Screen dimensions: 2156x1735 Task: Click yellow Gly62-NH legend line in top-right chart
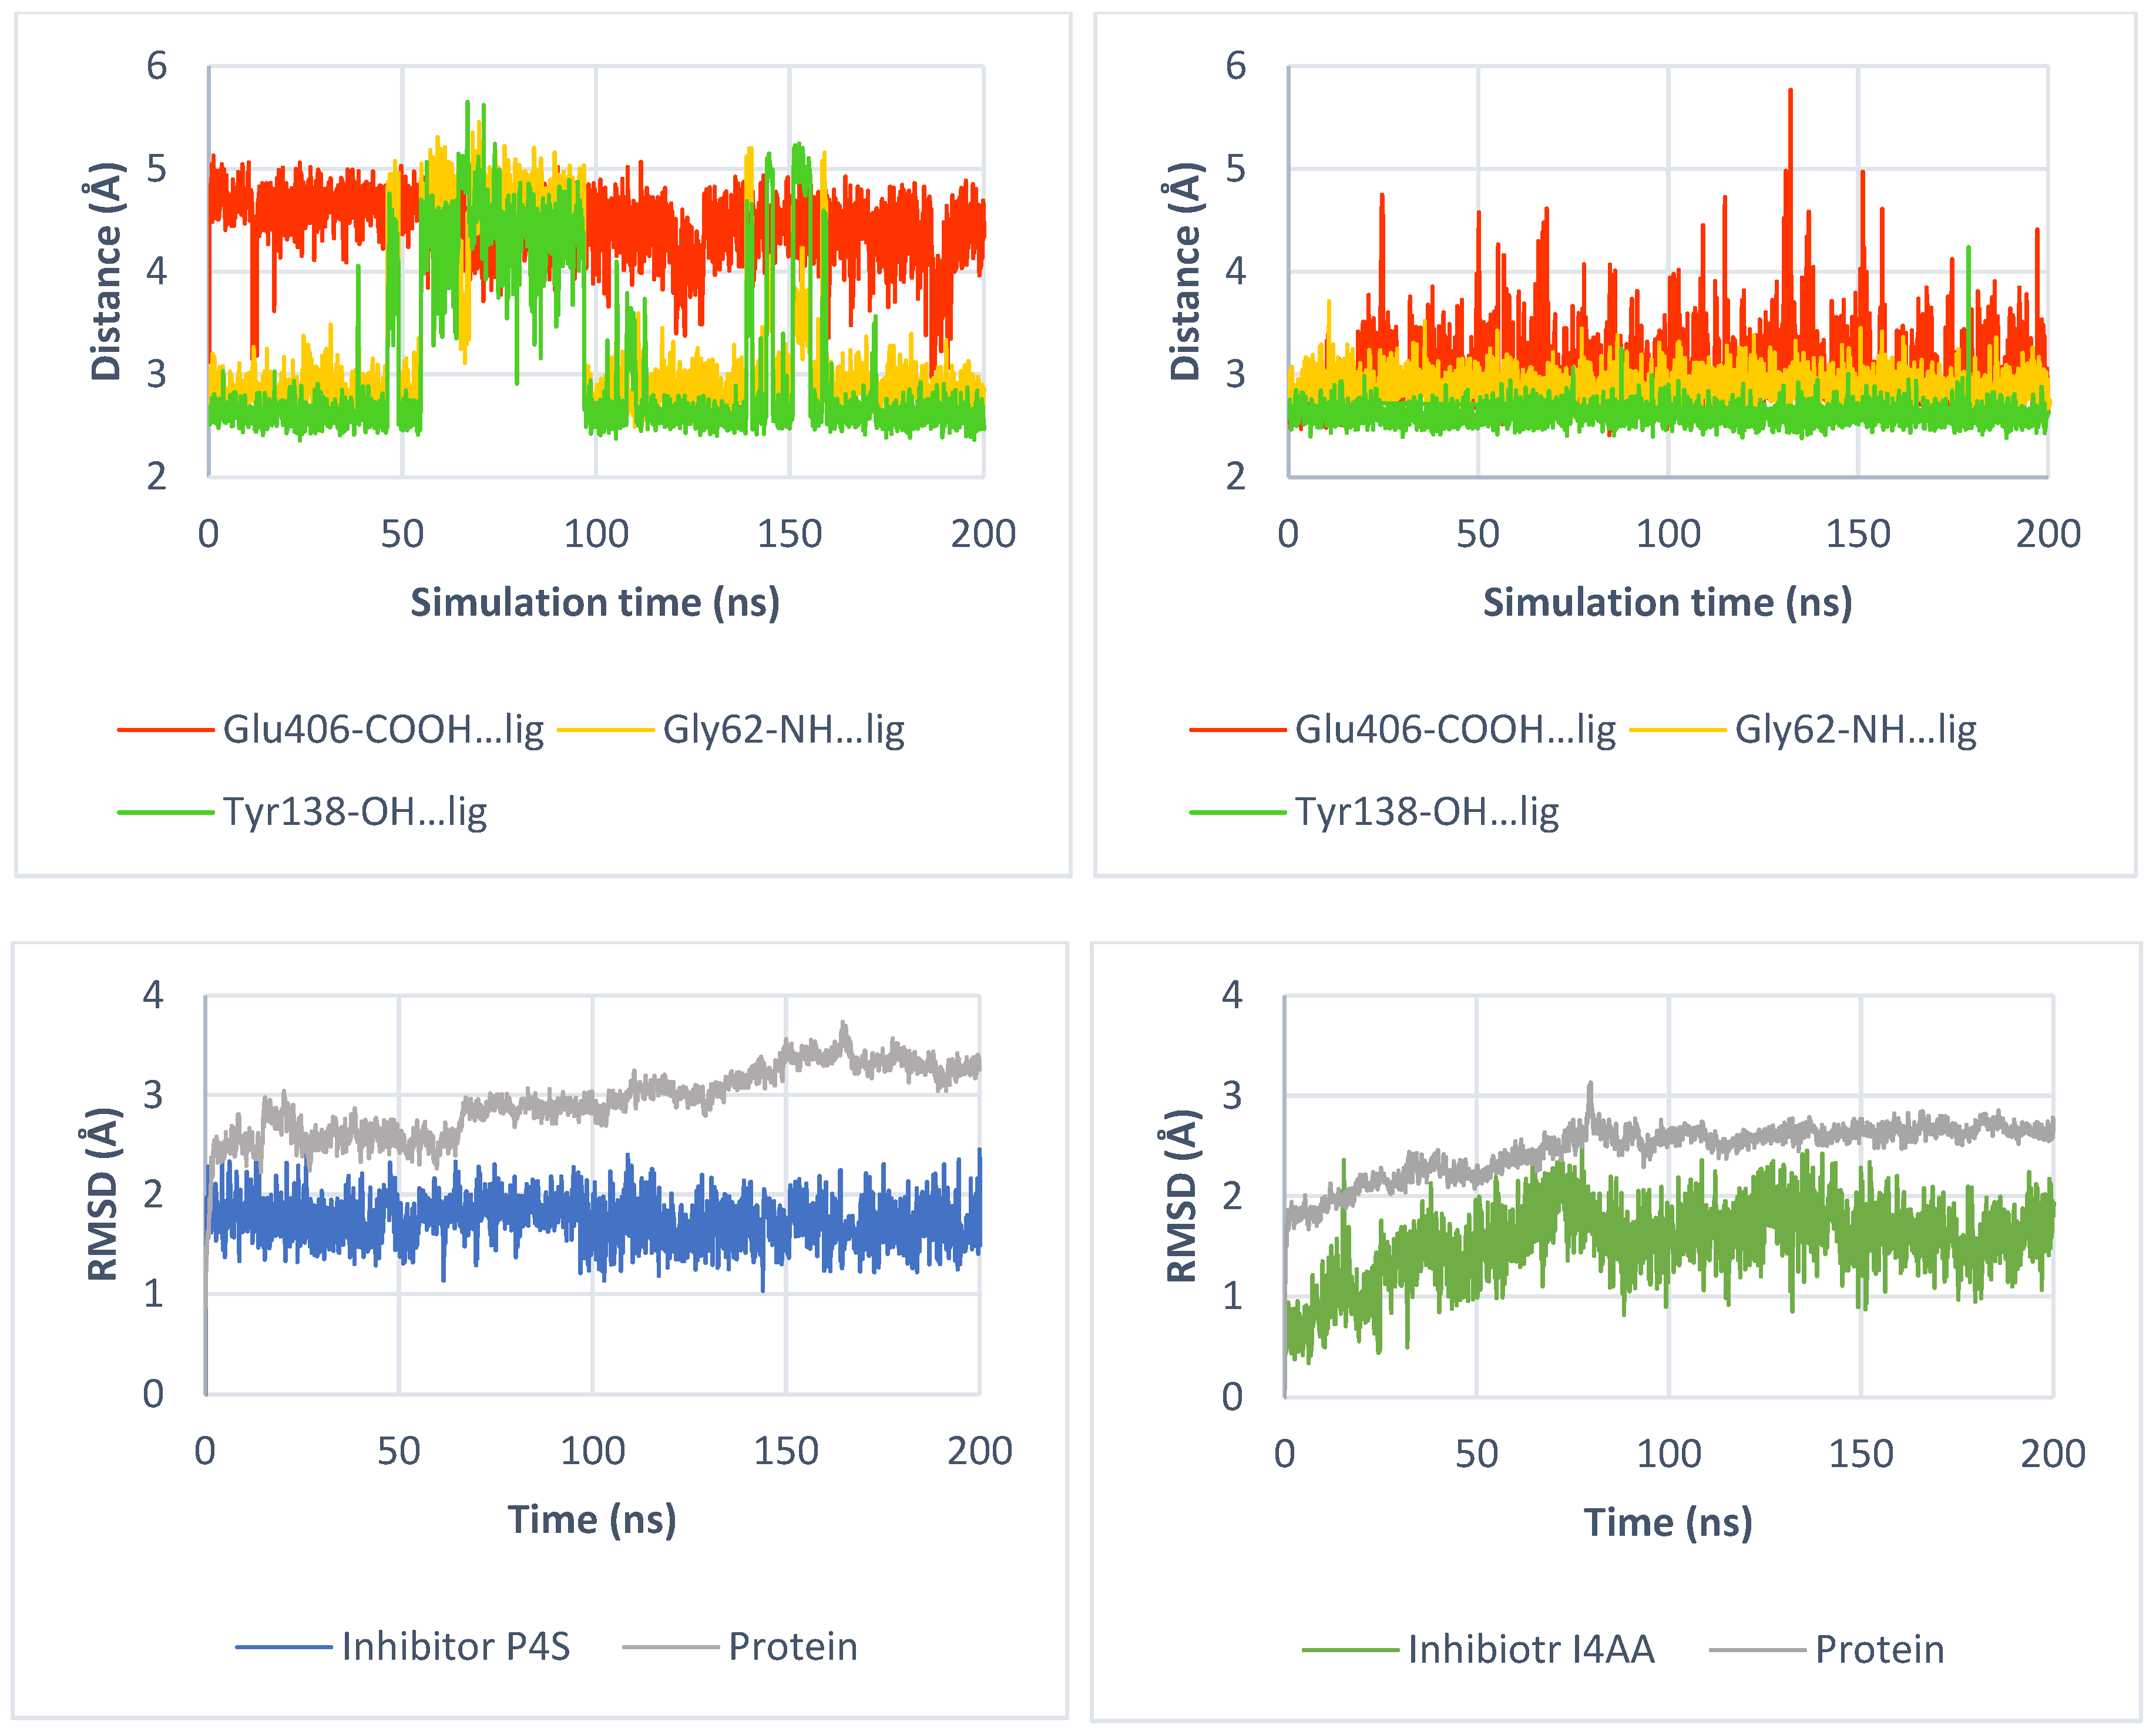point(1677,730)
